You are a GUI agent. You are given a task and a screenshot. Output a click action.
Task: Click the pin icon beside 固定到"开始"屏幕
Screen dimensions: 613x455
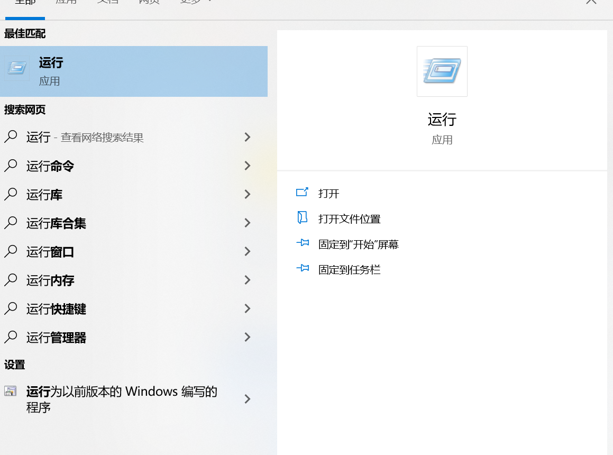[x=303, y=243]
